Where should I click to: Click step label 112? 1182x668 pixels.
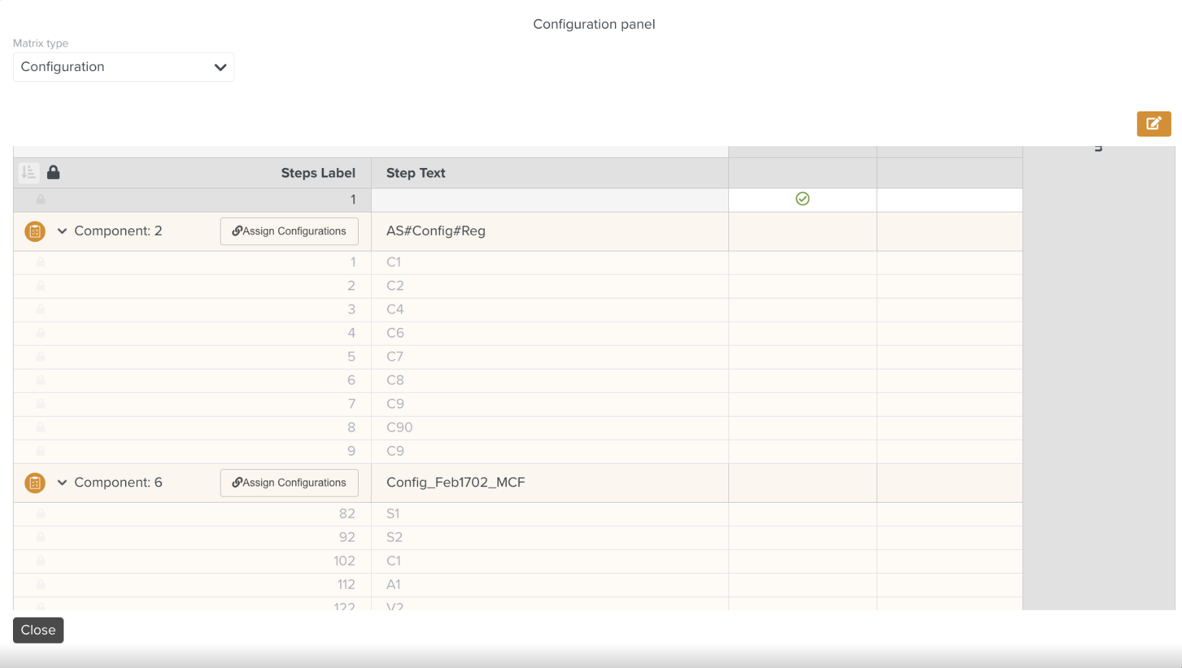(x=346, y=585)
